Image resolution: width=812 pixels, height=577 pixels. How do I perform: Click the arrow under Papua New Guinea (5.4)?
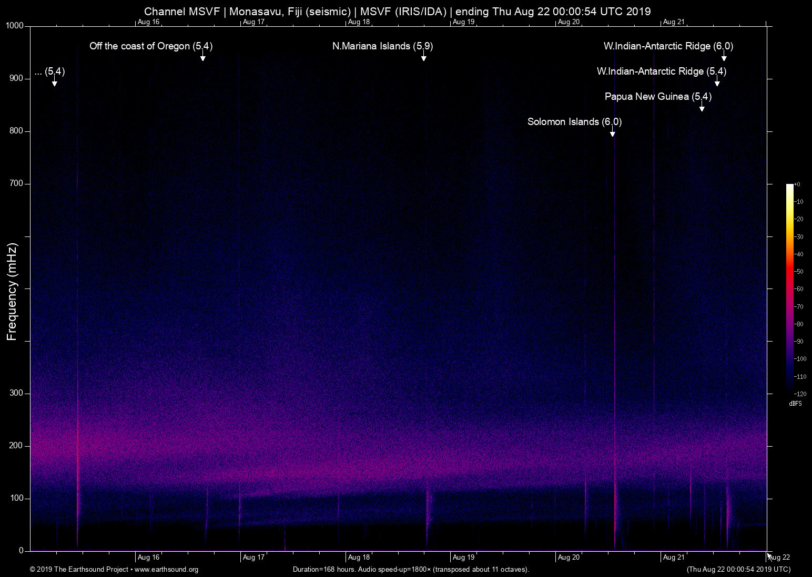[x=702, y=108]
